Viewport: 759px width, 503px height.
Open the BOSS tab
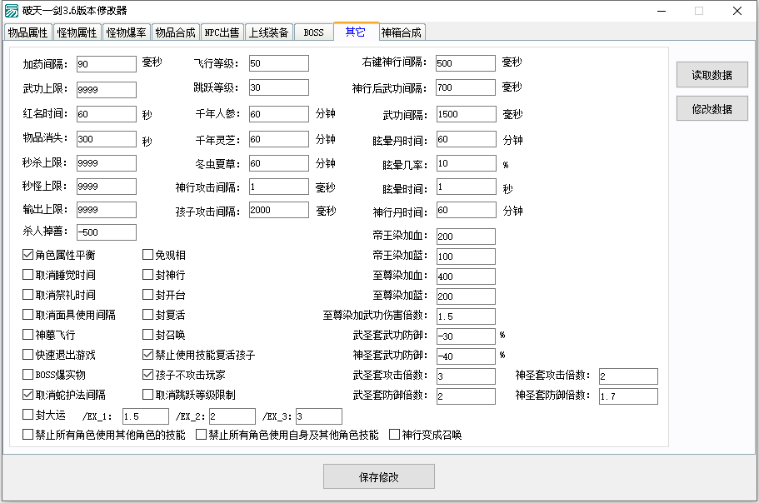312,32
